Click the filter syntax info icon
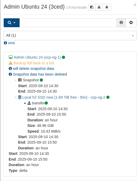This screenshot has height=181, width=138. point(121,23)
